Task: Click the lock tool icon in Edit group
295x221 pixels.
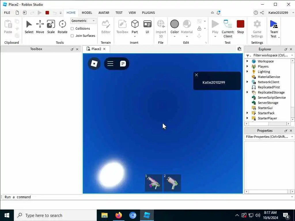Action: click(199, 28)
